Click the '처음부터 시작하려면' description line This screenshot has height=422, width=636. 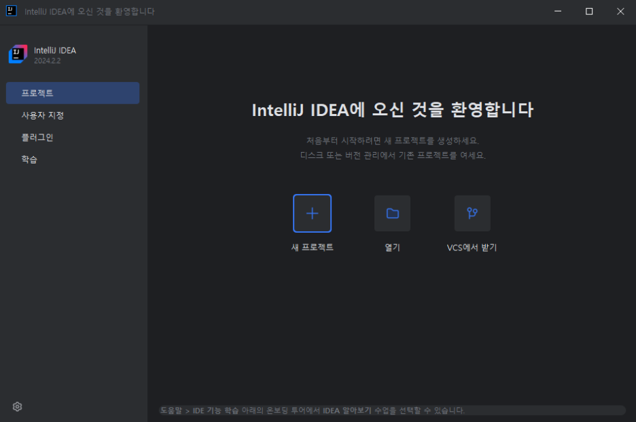point(393,140)
